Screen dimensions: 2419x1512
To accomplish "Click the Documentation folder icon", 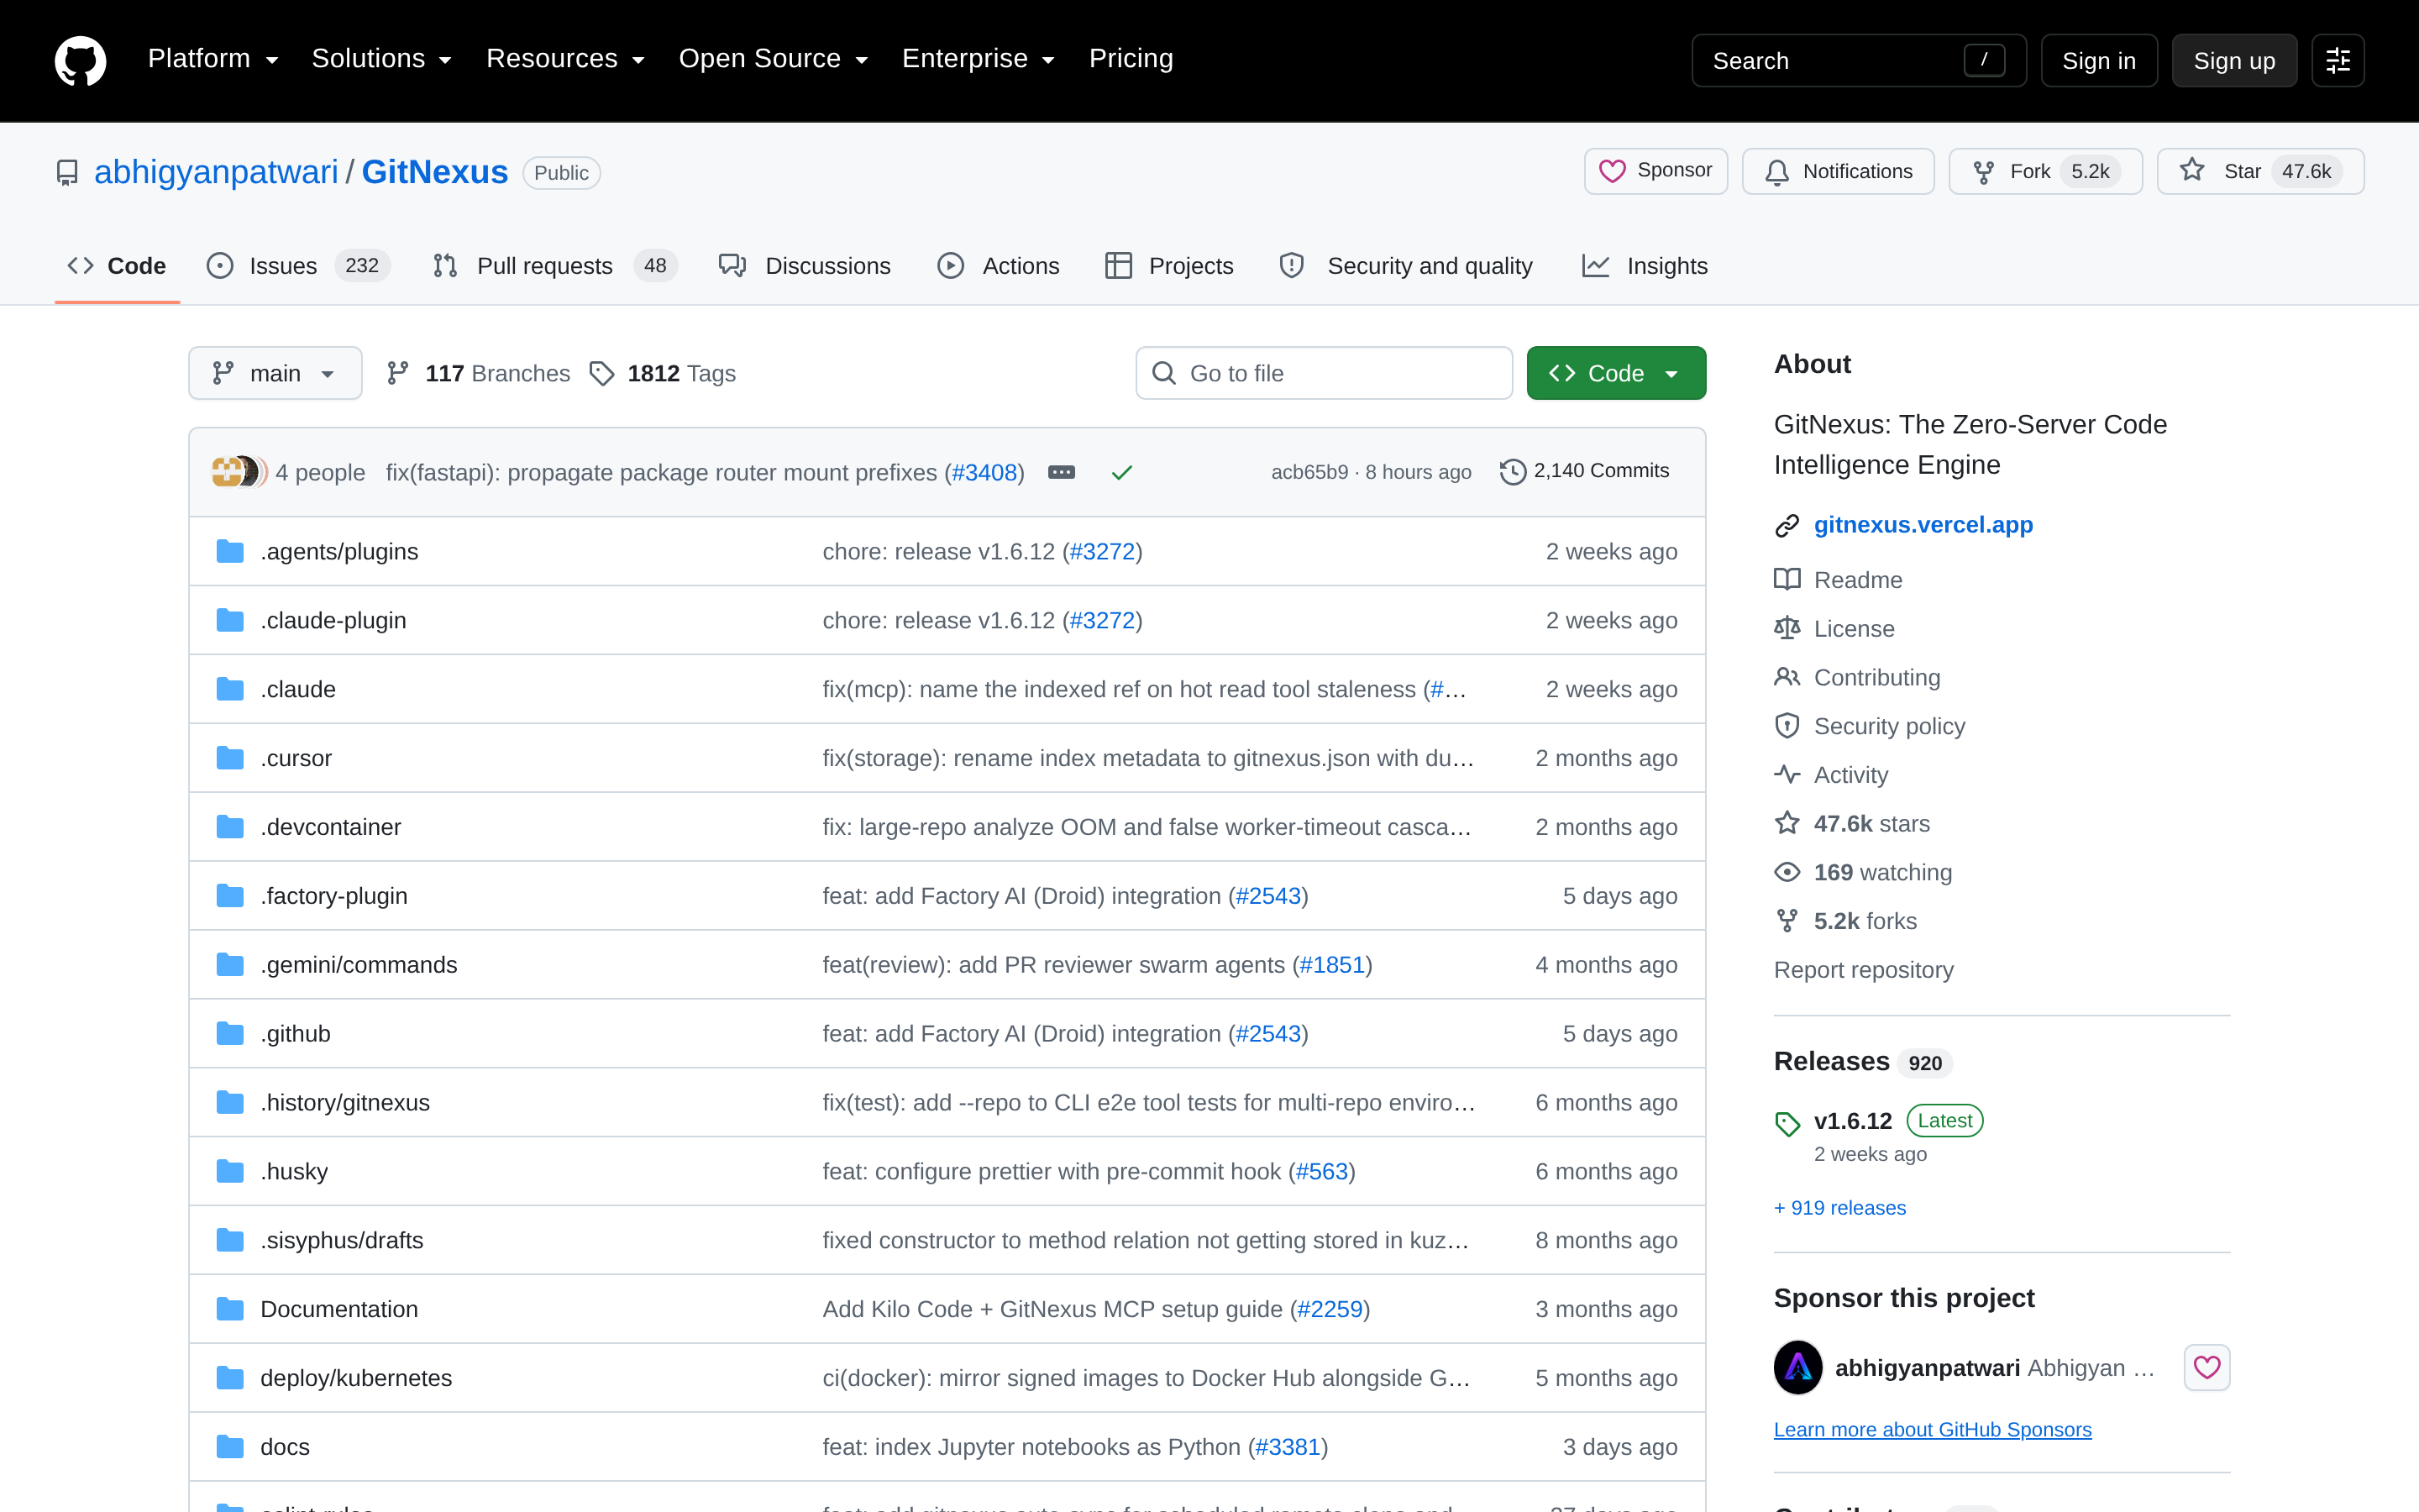I will 230,1309.
